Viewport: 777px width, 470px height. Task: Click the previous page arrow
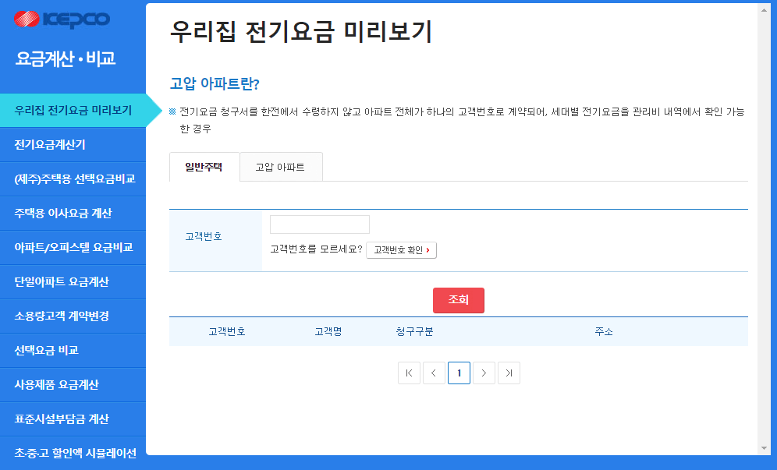pos(434,373)
